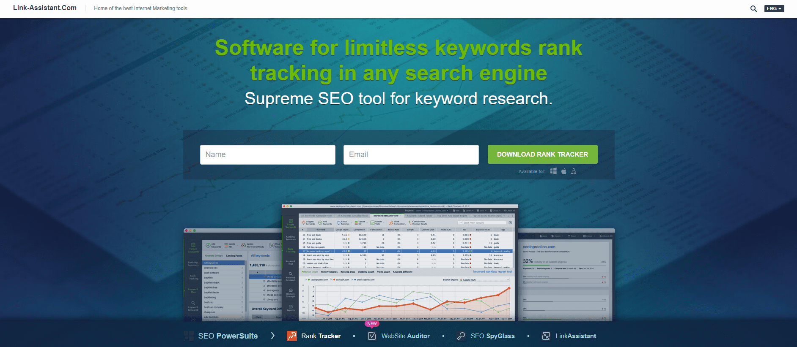The width and height of the screenshot is (797, 347).
Task: Click the NEW badge above WebSite Auditor
Action: point(372,324)
